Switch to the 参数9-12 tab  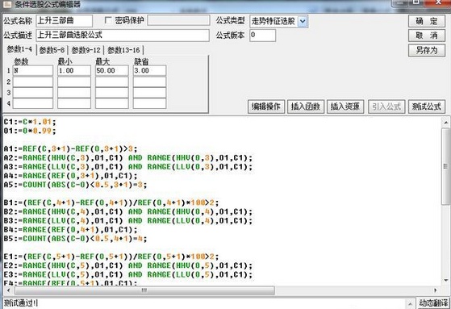pyautogui.click(x=86, y=50)
